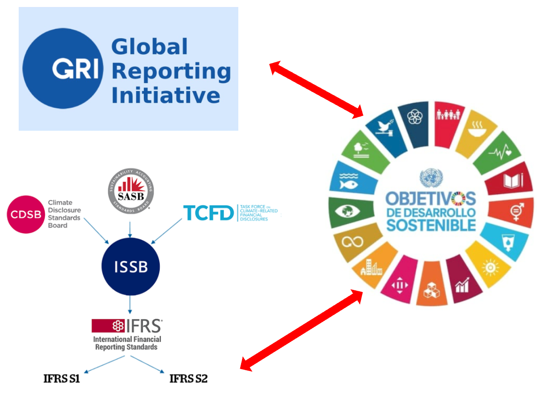Click the pink CDSB circle logo
The height and width of the screenshot is (393, 543).
pos(26,215)
